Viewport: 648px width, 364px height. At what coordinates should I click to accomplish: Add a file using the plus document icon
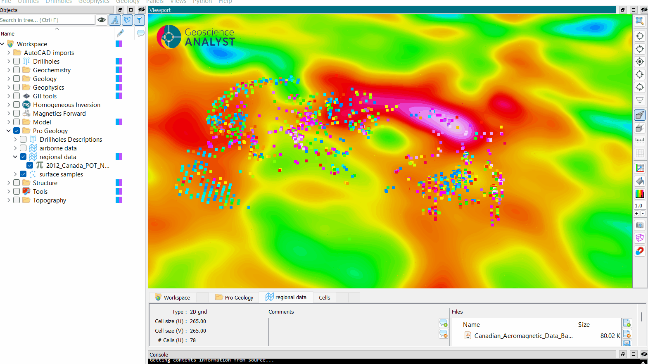pos(627,323)
